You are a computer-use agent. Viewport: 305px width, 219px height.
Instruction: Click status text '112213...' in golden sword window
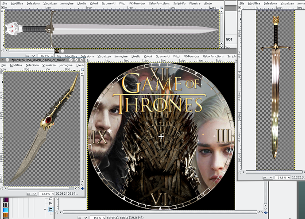[x=298, y=177]
